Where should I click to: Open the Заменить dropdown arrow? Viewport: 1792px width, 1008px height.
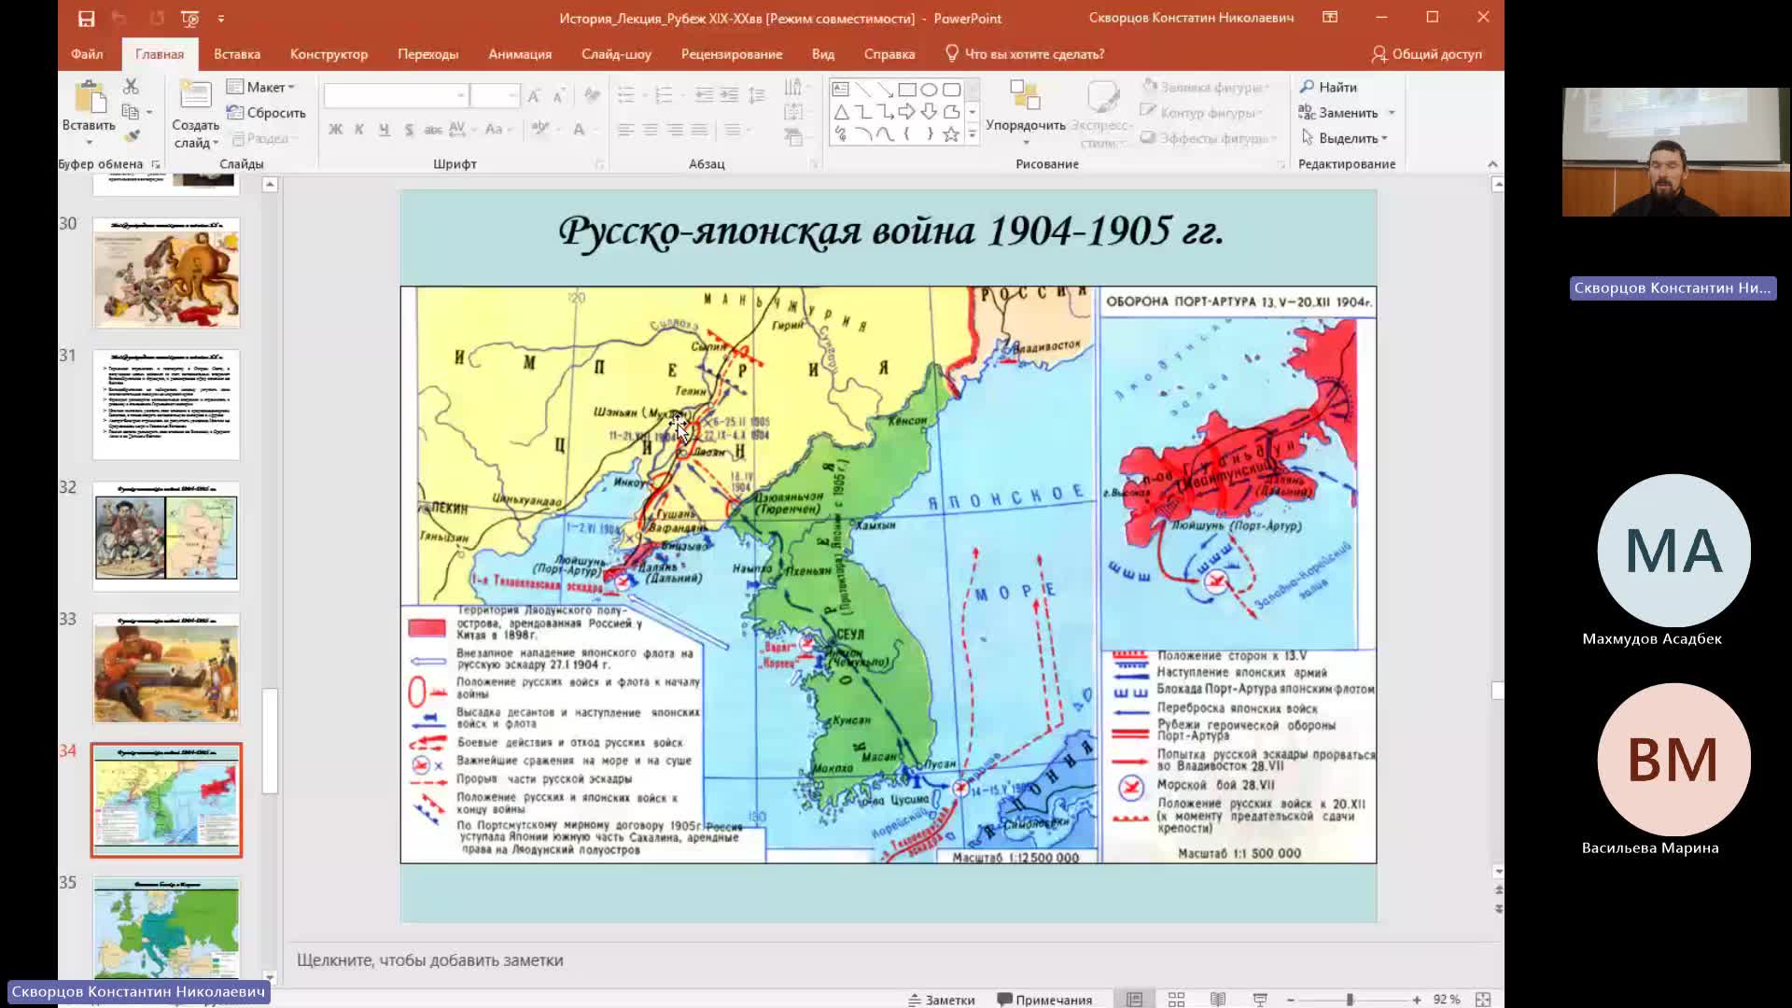1392,113
